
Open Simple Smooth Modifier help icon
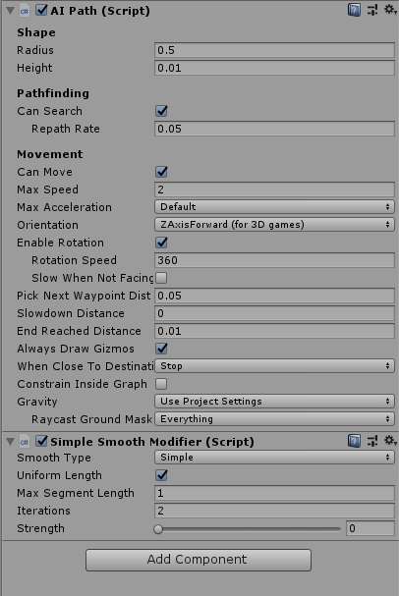pyautogui.click(x=354, y=441)
